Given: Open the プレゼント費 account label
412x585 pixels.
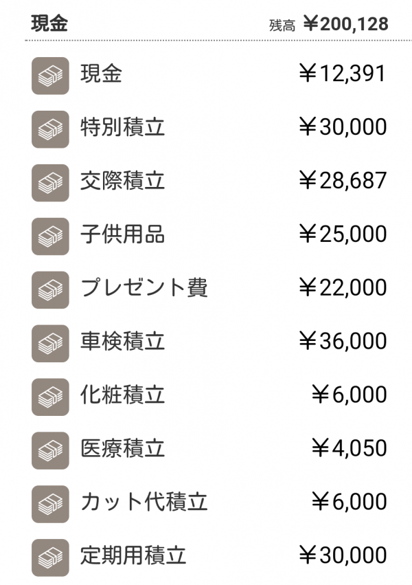Looking at the screenshot, I should [144, 287].
